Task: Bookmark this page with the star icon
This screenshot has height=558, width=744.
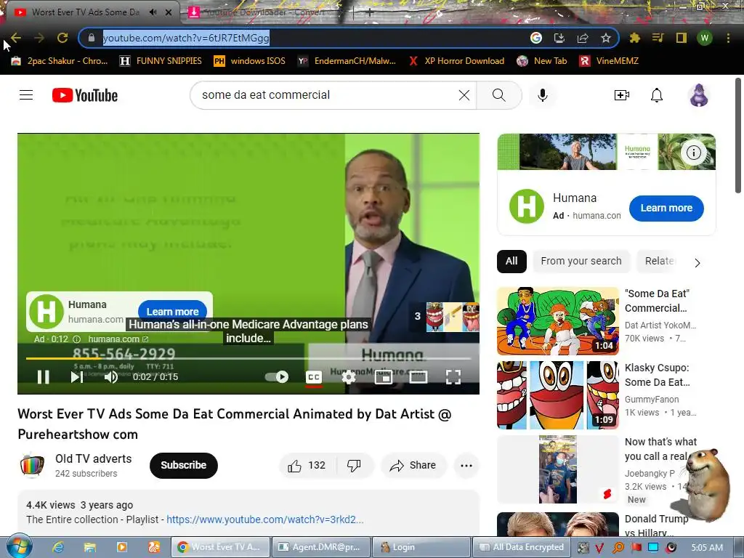Action: [605, 38]
